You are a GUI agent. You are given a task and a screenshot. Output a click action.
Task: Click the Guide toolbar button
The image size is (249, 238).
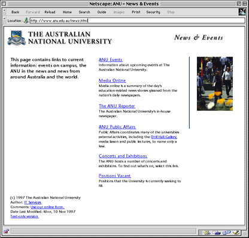pos(102,12)
